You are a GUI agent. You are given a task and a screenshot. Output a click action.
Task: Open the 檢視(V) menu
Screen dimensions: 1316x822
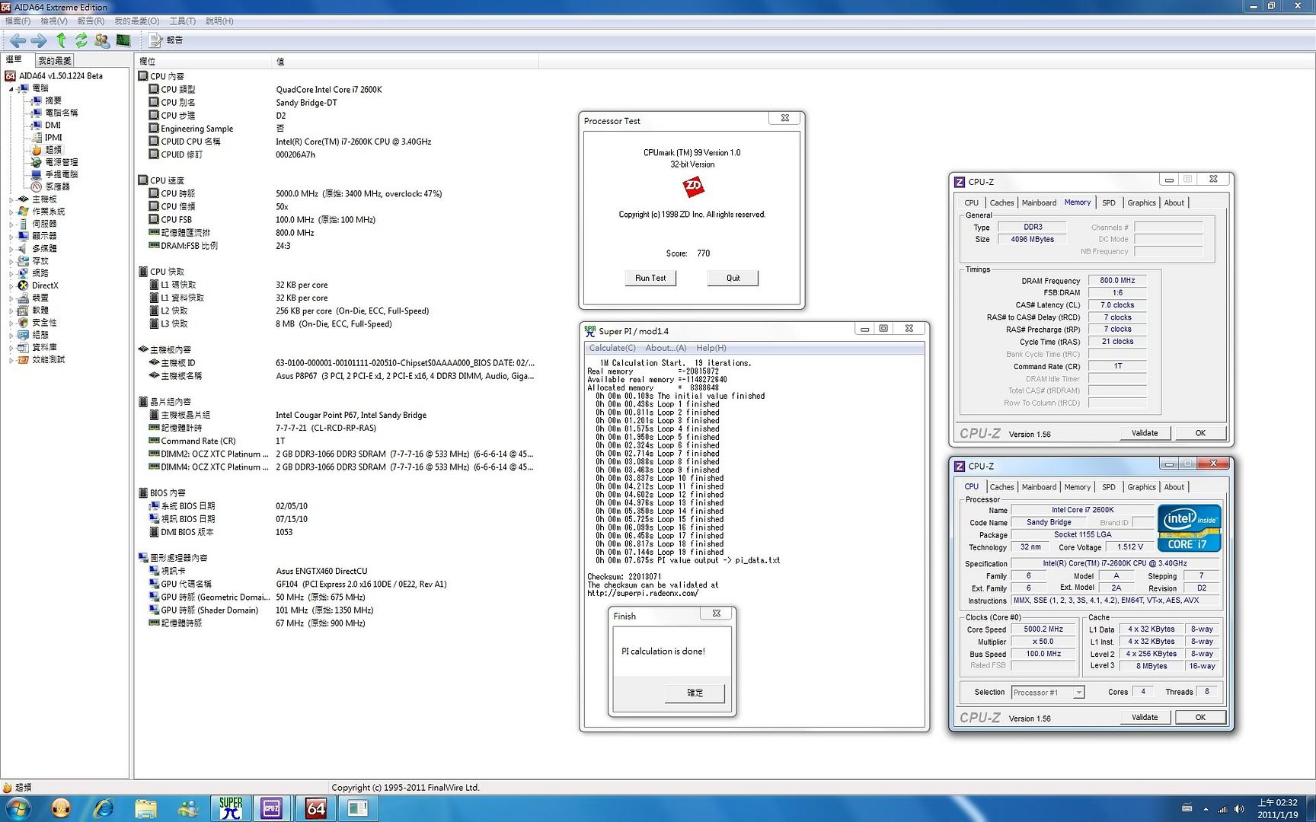pyautogui.click(x=54, y=21)
